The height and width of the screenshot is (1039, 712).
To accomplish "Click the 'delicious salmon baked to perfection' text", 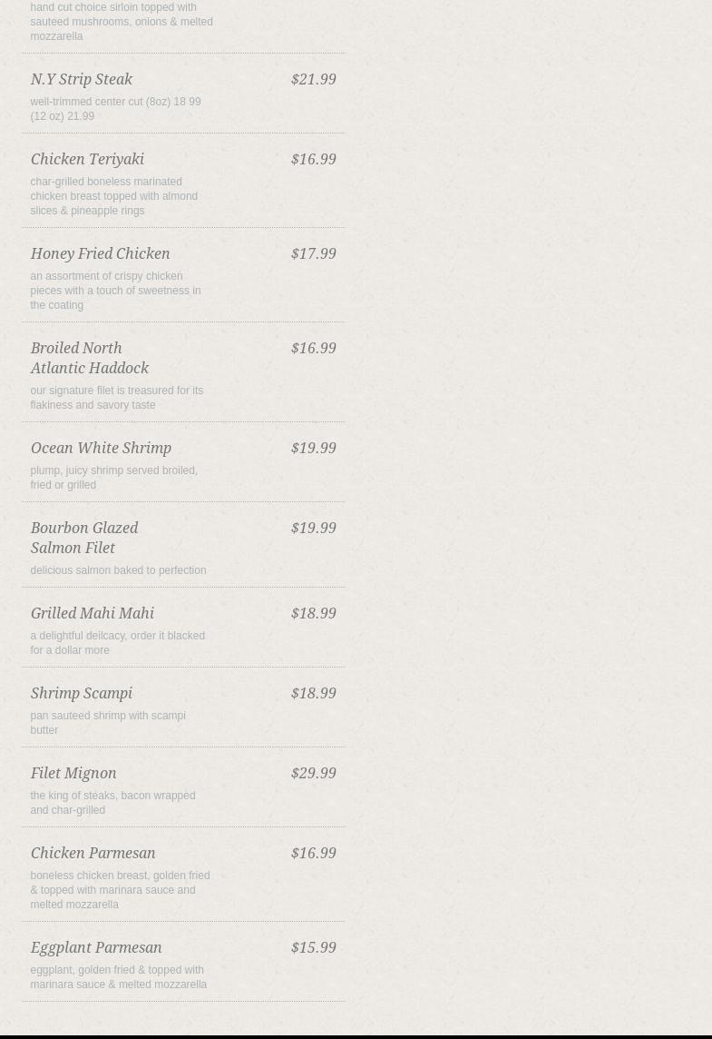I will coord(118,570).
